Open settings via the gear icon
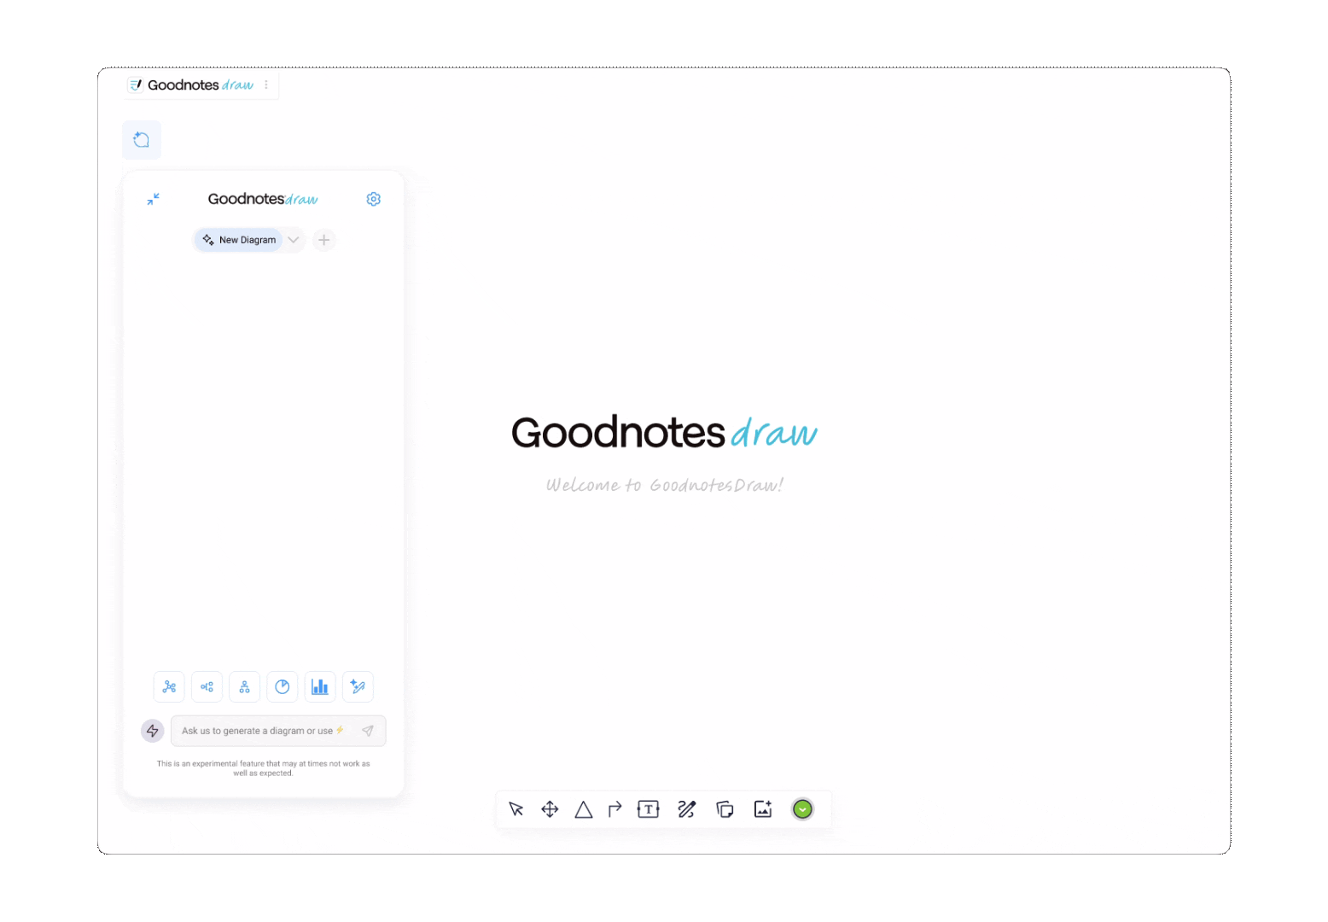 pos(374,199)
